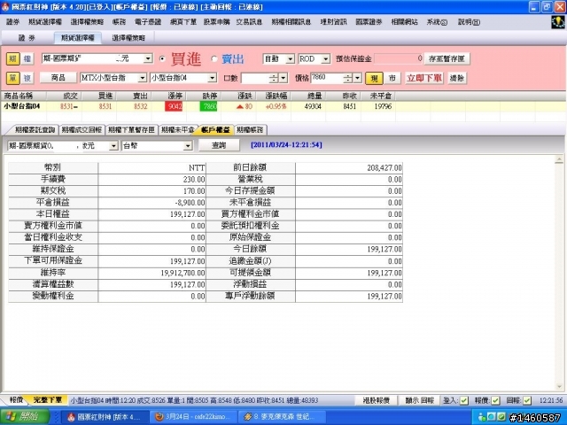Open the 帳務 menu
Image resolution: width=567 pixels, height=425 pixels.
119,22
